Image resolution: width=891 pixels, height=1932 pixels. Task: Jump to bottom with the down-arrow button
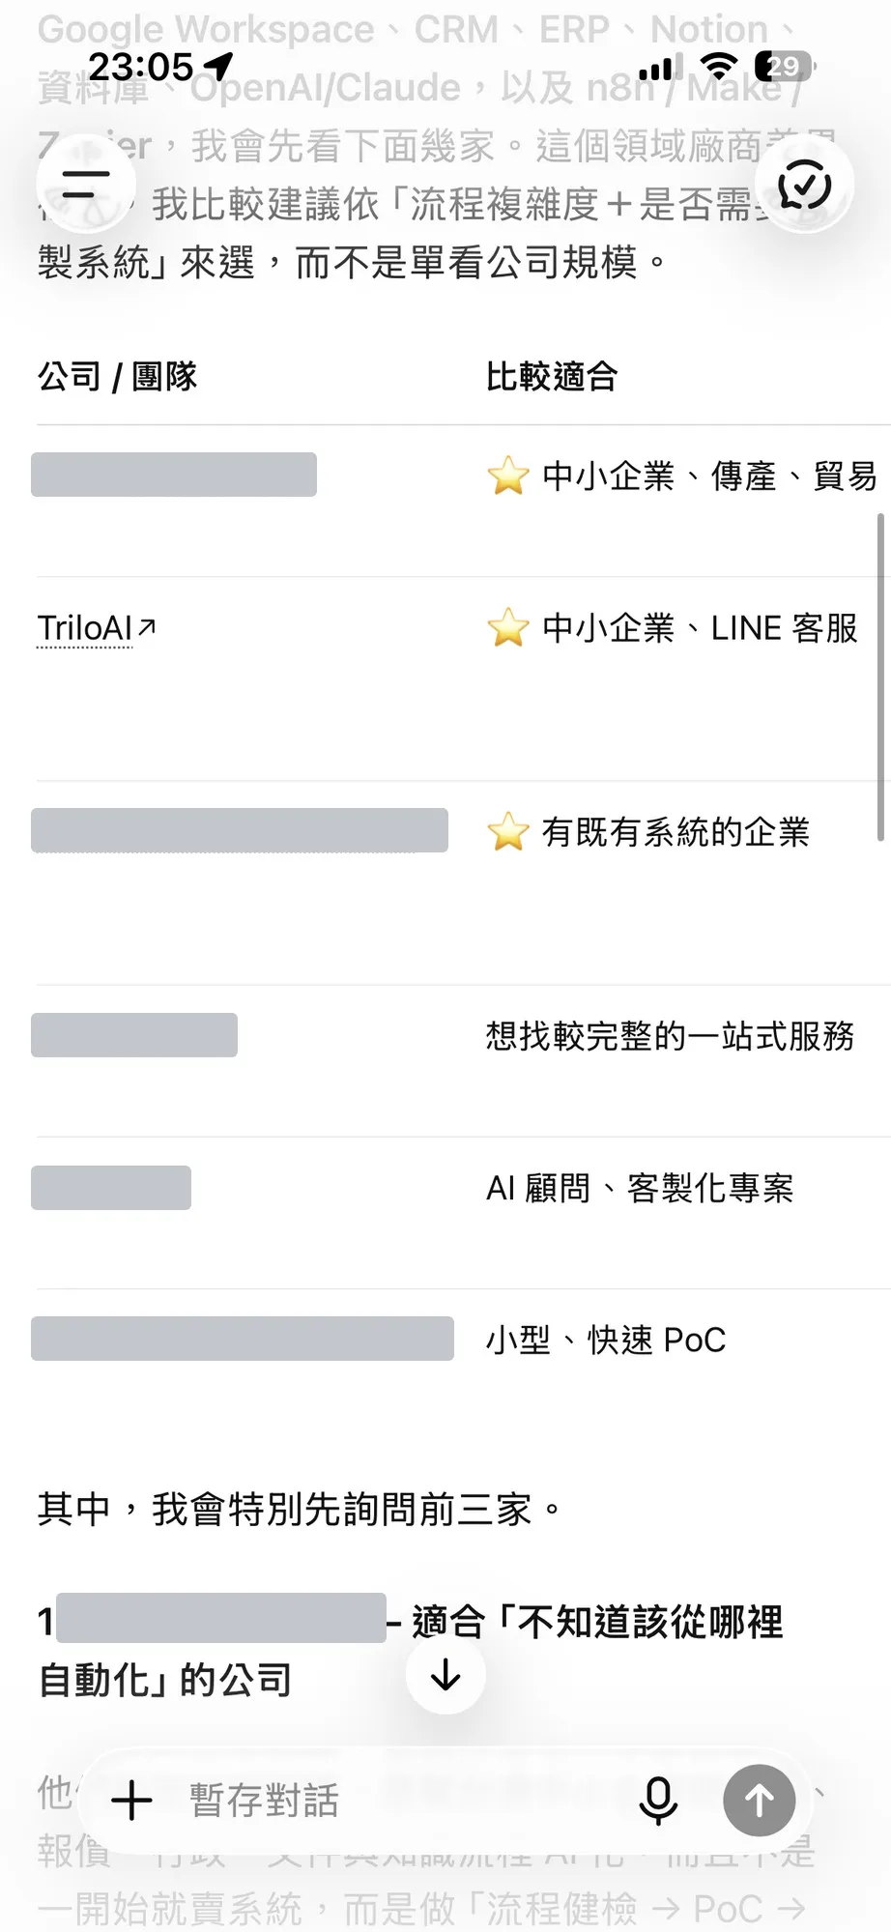[x=445, y=1675]
